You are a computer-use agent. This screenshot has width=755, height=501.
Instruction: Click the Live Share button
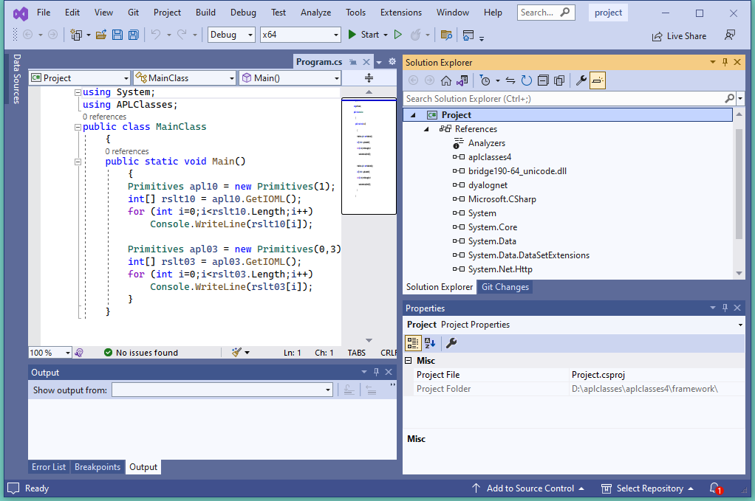click(679, 36)
